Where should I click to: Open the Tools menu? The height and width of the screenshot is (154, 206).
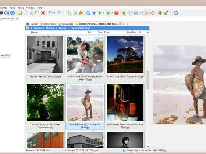(13, 8)
